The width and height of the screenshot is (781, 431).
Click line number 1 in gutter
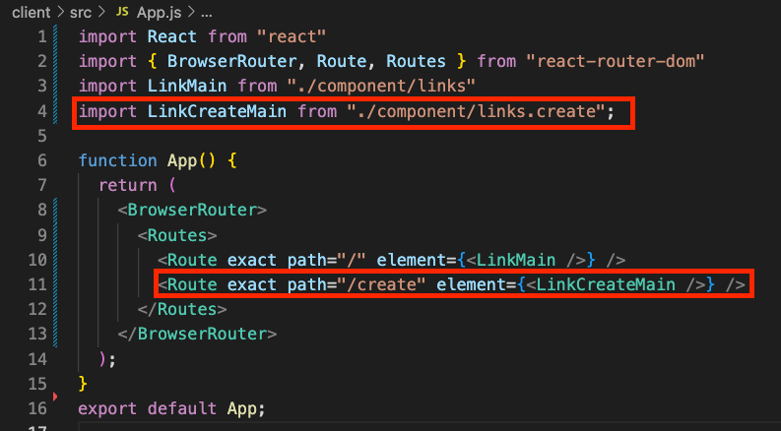pos(41,36)
